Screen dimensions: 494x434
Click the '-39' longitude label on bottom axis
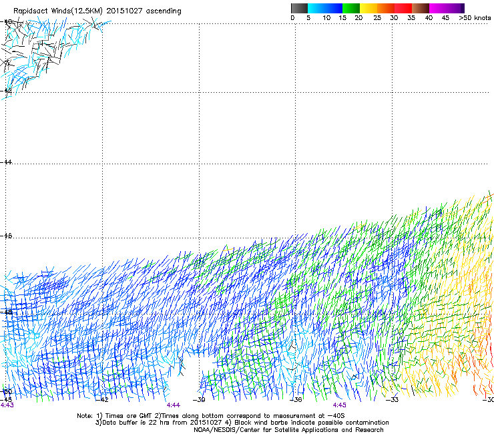pyautogui.click(x=199, y=400)
